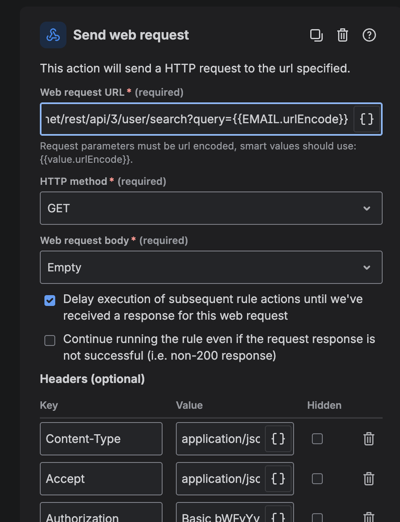Viewport: 400px width, 522px height.
Task: Remove the Accept header row
Action: pyautogui.click(x=369, y=479)
